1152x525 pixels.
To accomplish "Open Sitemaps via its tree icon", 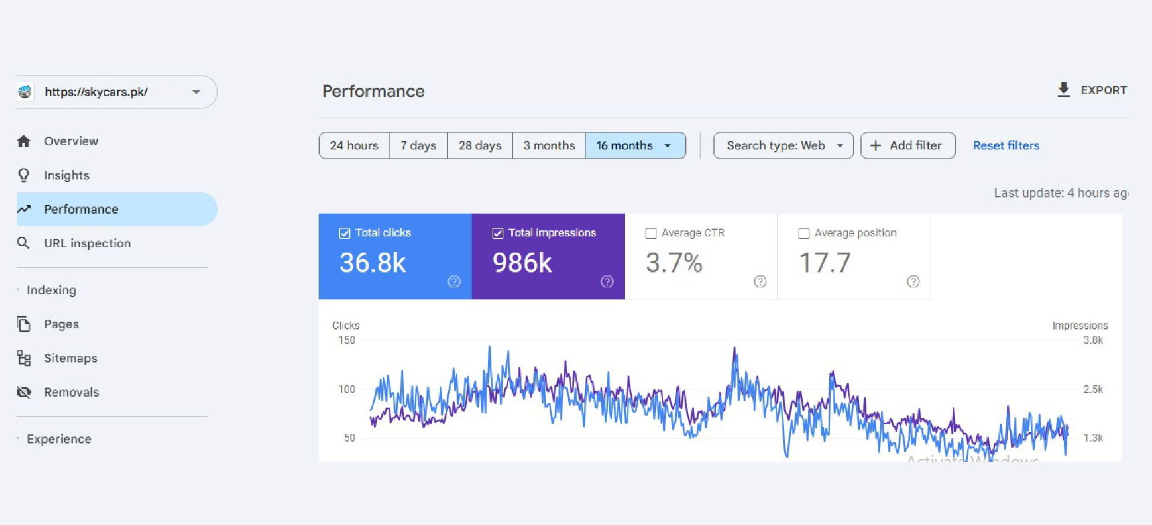I will tap(24, 358).
